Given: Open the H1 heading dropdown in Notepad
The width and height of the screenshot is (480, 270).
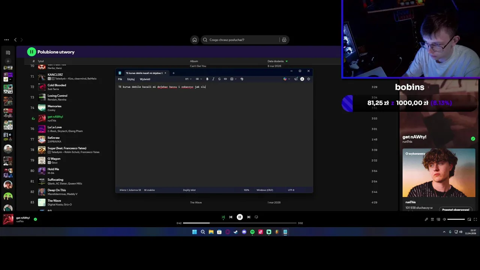Looking at the screenshot, I should point(188,79).
